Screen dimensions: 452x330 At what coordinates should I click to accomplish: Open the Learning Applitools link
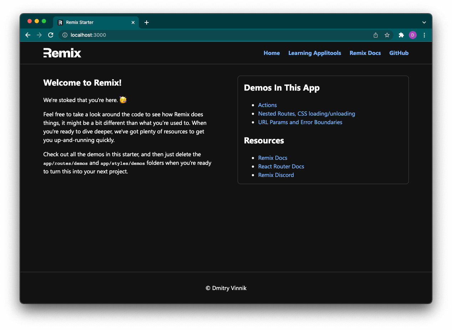click(315, 53)
